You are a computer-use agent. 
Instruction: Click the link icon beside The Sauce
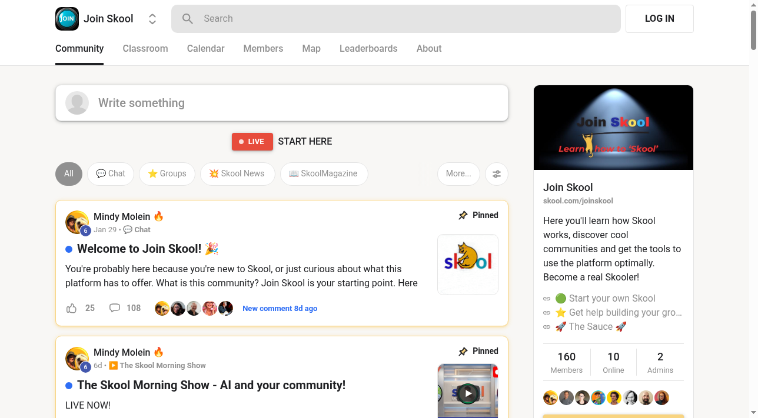(x=547, y=327)
